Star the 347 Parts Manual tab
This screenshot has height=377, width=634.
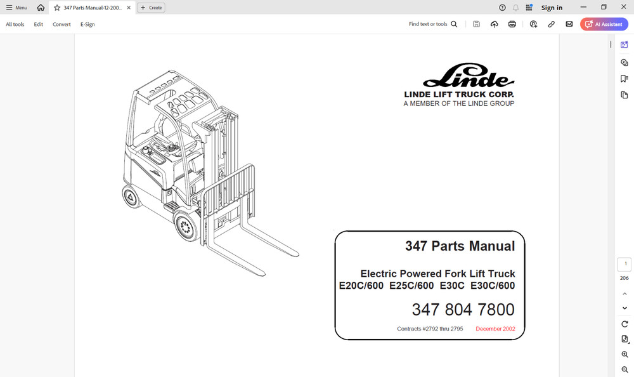pos(57,8)
